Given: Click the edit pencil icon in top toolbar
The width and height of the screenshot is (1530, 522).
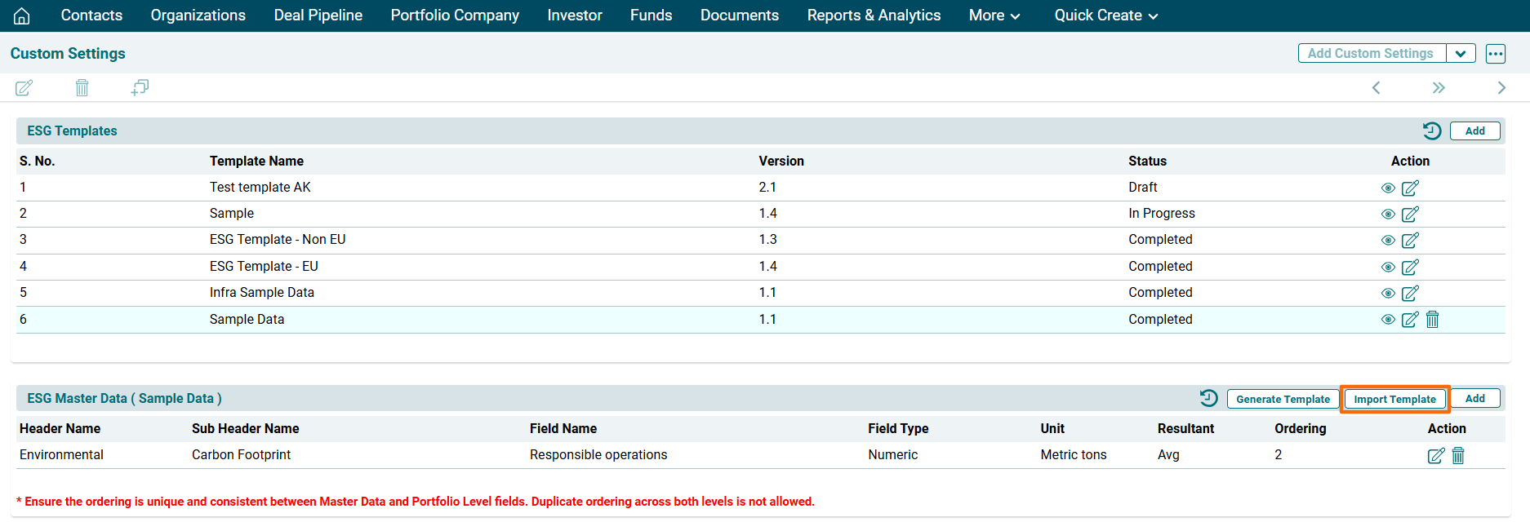Looking at the screenshot, I should click(24, 88).
